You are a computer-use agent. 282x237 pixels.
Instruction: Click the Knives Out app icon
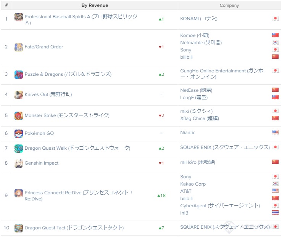click(x=19, y=95)
